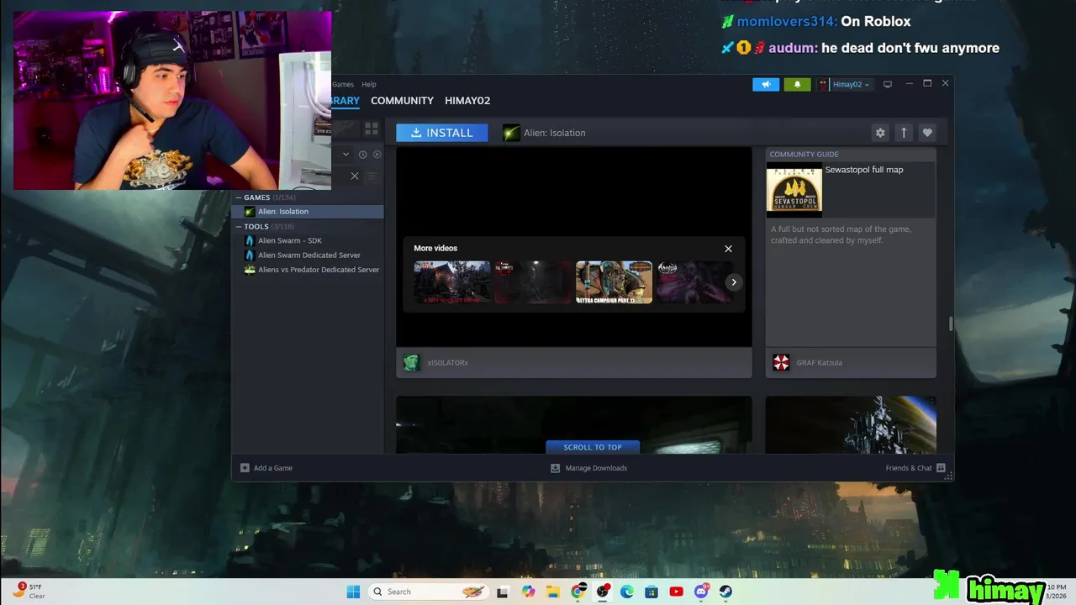Viewport: 1076px width, 605px height.
Task: Click Add a Game
Action: [x=266, y=468]
